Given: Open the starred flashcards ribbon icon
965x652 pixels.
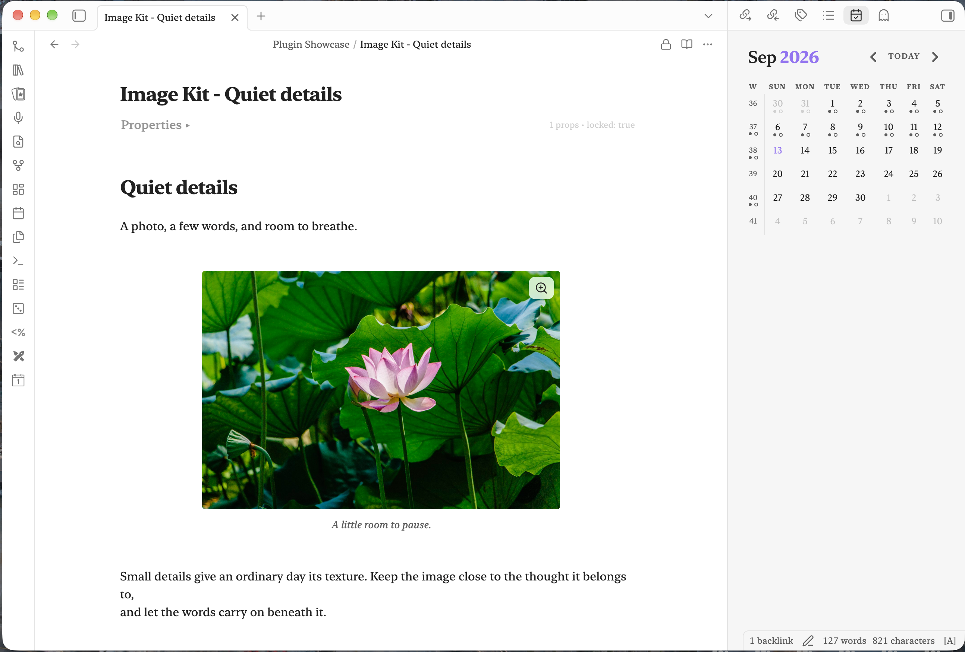Looking at the screenshot, I should pyautogui.click(x=18, y=94).
